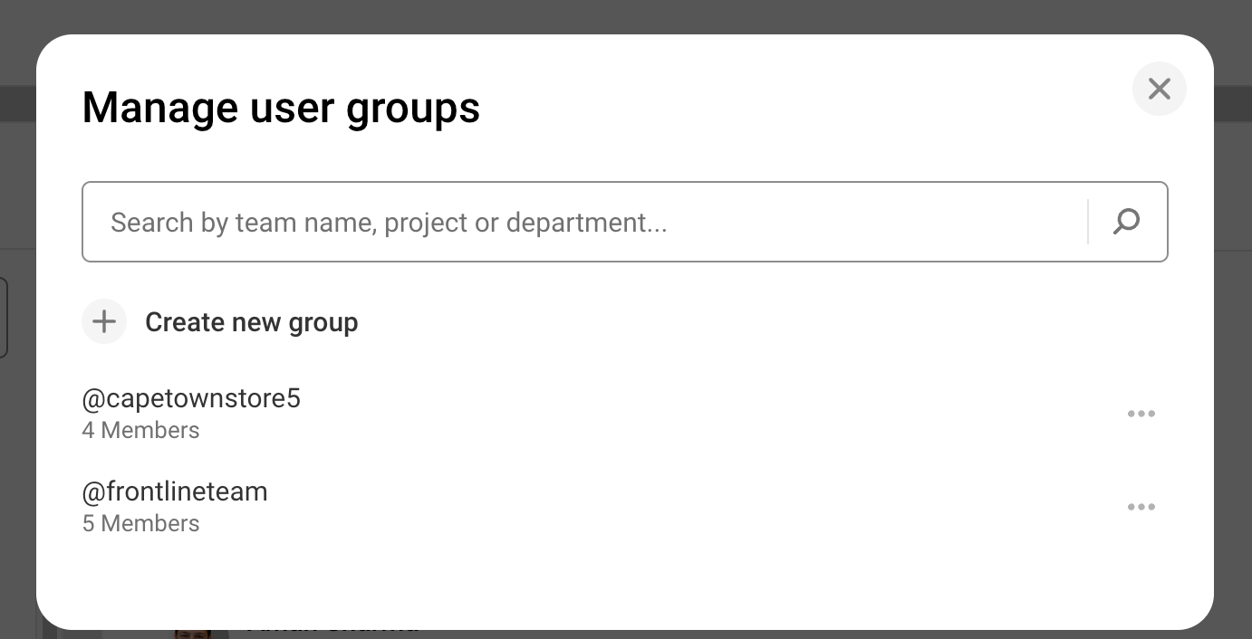Click the partially hidden avatar below the dialog
This screenshot has width=1252, height=639.
pyautogui.click(x=195, y=633)
